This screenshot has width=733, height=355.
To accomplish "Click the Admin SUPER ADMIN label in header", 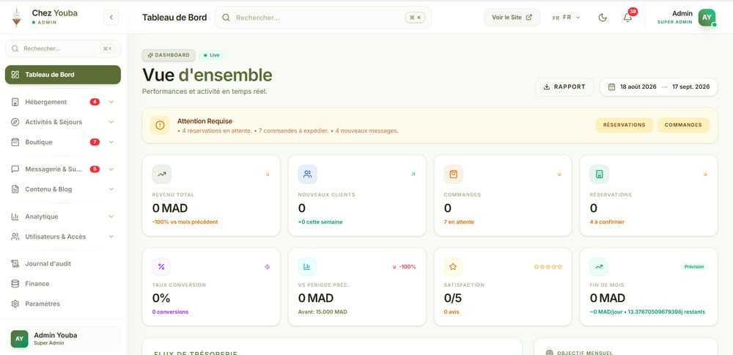I will coord(675,18).
